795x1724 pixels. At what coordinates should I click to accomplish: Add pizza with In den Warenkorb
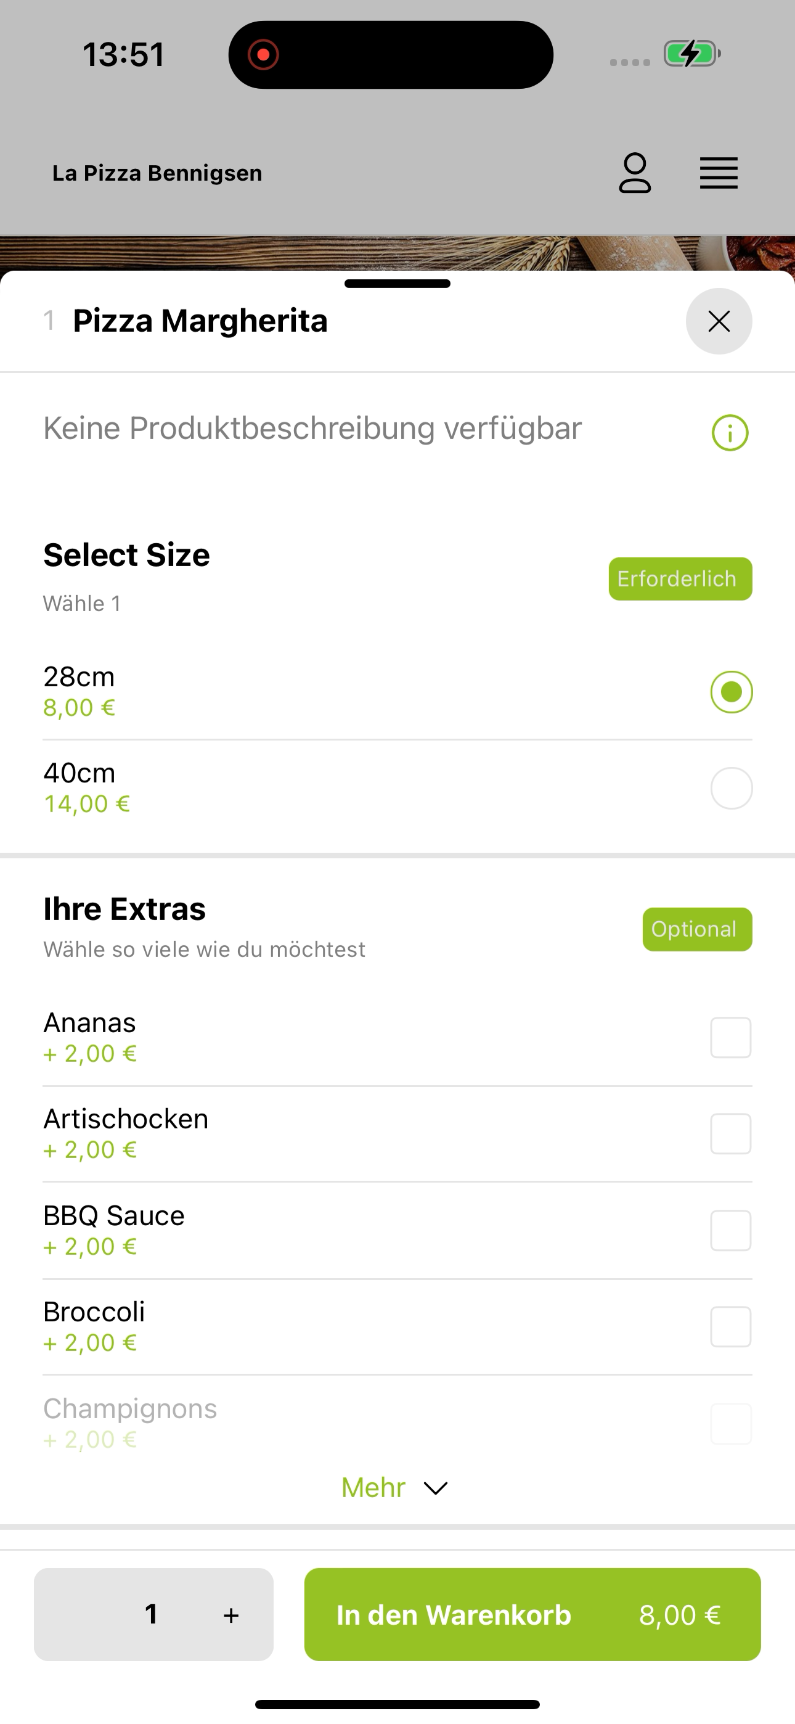[x=532, y=1614]
